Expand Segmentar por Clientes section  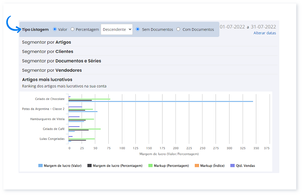(x=48, y=51)
